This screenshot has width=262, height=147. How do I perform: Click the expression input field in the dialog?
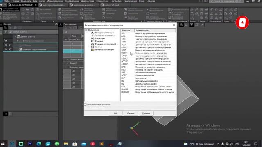click(130, 109)
